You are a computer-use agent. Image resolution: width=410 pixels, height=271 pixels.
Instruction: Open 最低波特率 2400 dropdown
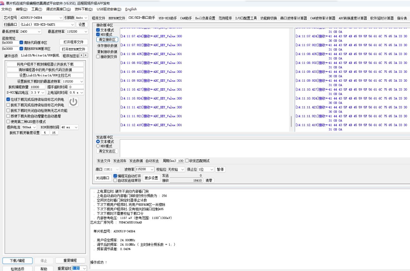(30, 32)
